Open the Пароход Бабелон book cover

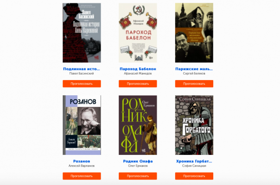pyautogui.click(x=138, y=33)
